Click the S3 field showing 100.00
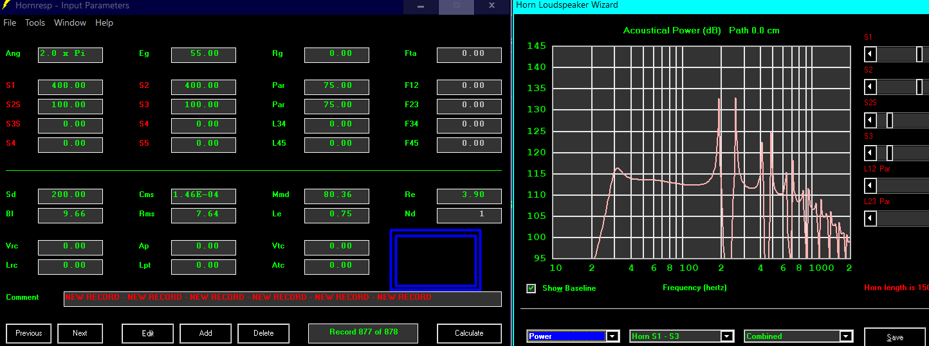Screen dimensions: 929x346 (203, 106)
